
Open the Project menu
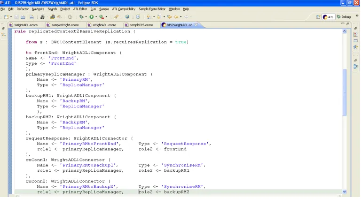[x=65, y=9]
